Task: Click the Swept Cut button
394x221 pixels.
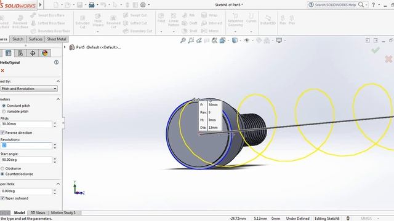Action: 135,15
